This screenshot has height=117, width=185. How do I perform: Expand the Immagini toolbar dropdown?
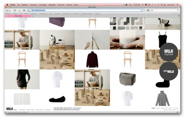click(x=35, y=14)
